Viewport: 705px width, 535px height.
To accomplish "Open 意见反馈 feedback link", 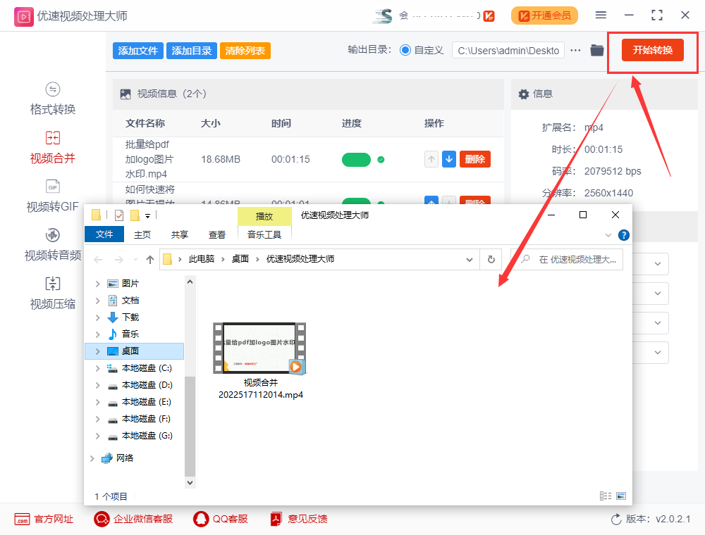I will [x=298, y=520].
